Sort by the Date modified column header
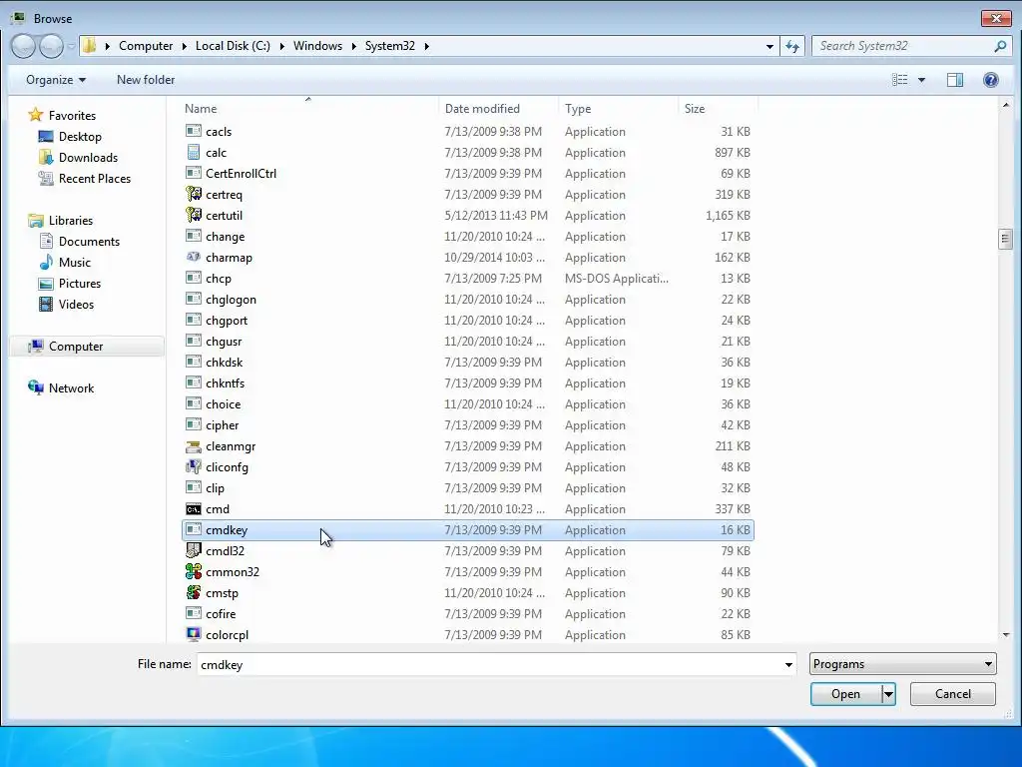Image resolution: width=1022 pixels, height=767 pixels. pyautogui.click(x=499, y=108)
